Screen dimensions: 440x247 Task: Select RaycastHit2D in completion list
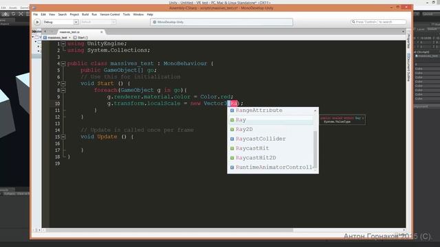pos(271,158)
